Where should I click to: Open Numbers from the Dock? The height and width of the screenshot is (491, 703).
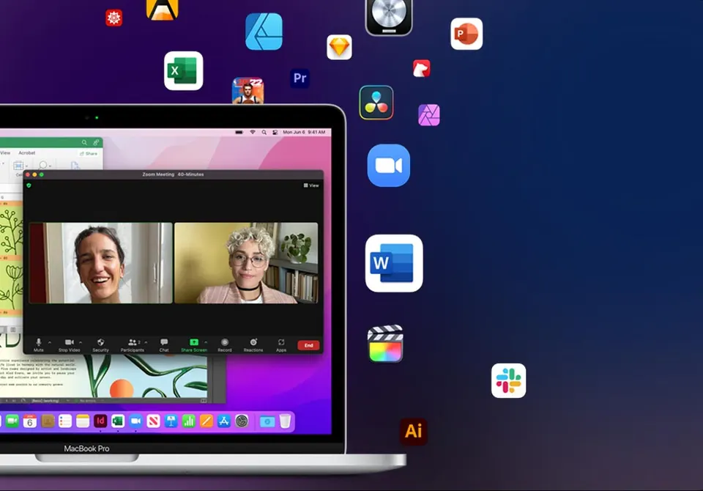(189, 421)
